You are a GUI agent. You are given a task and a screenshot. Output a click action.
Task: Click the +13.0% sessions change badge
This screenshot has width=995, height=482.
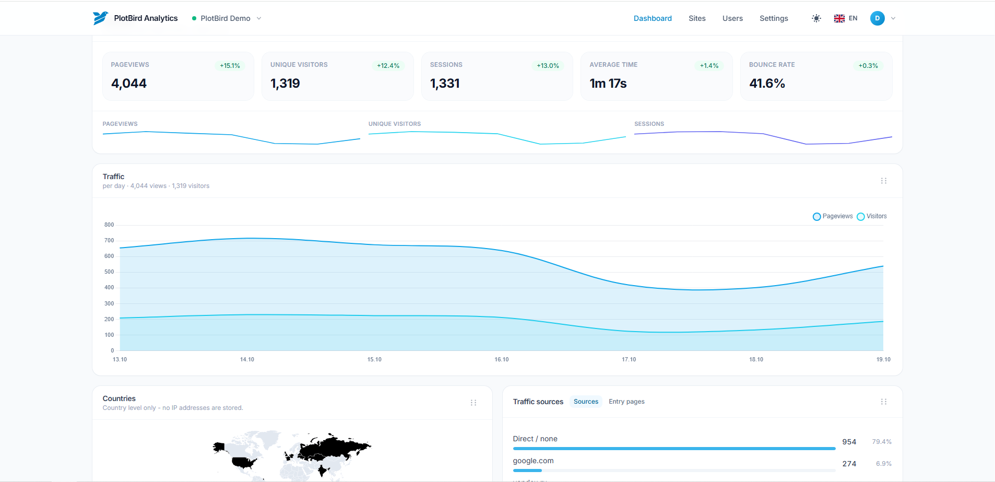point(548,66)
